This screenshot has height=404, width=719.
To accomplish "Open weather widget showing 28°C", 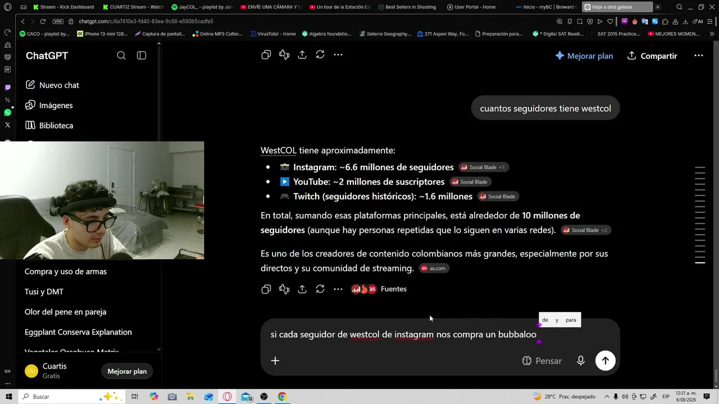I will pos(564,397).
